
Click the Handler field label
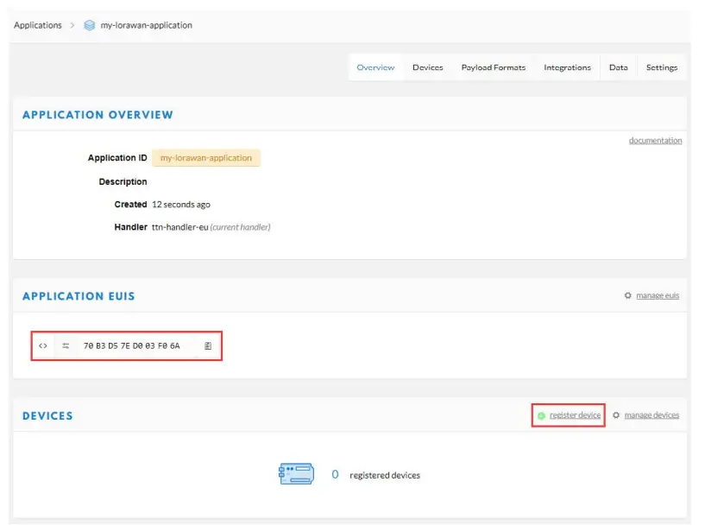click(x=130, y=227)
